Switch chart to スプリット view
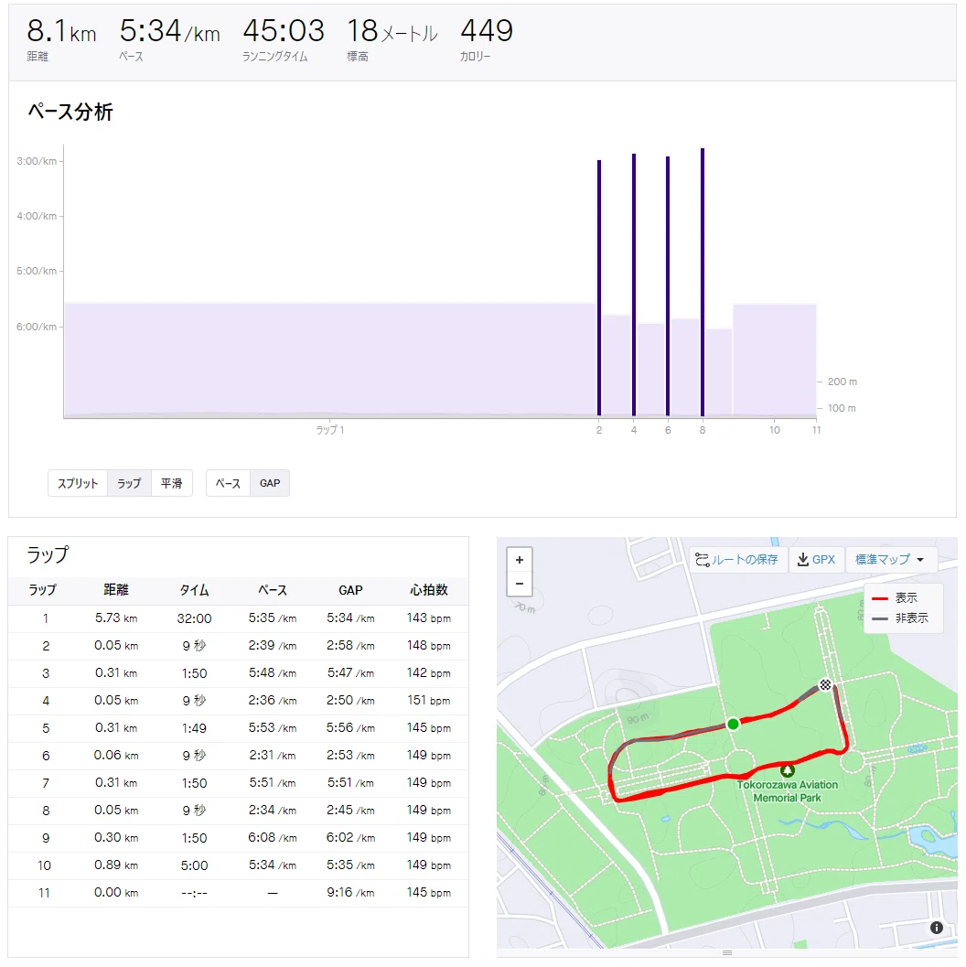Viewport: 966px width, 967px height. [x=78, y=483]
